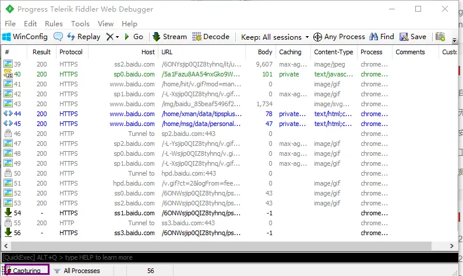Expand the toolbar overflow chevron
The image size is (463, 276).
click(454, 39)
